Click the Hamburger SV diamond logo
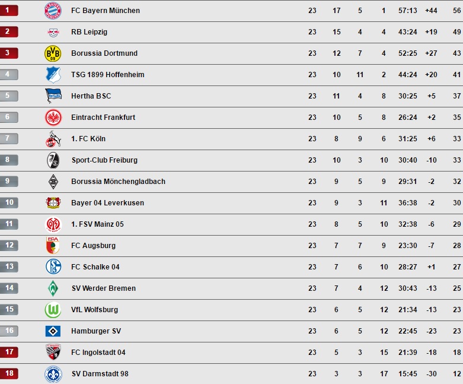The width and height of the screenshot is (463, 384). (53, 331)
